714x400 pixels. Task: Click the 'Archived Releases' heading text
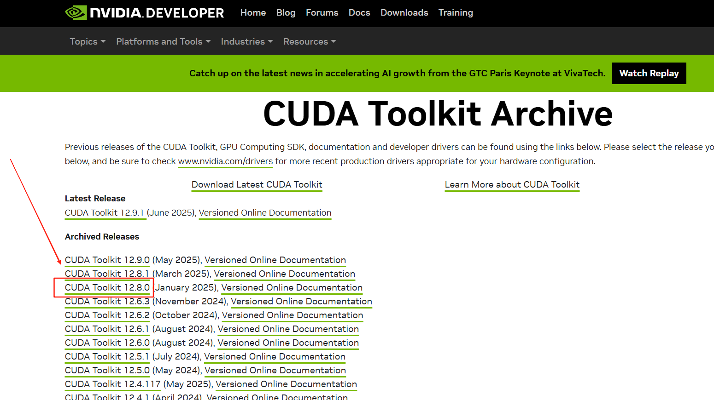(102, 237)
